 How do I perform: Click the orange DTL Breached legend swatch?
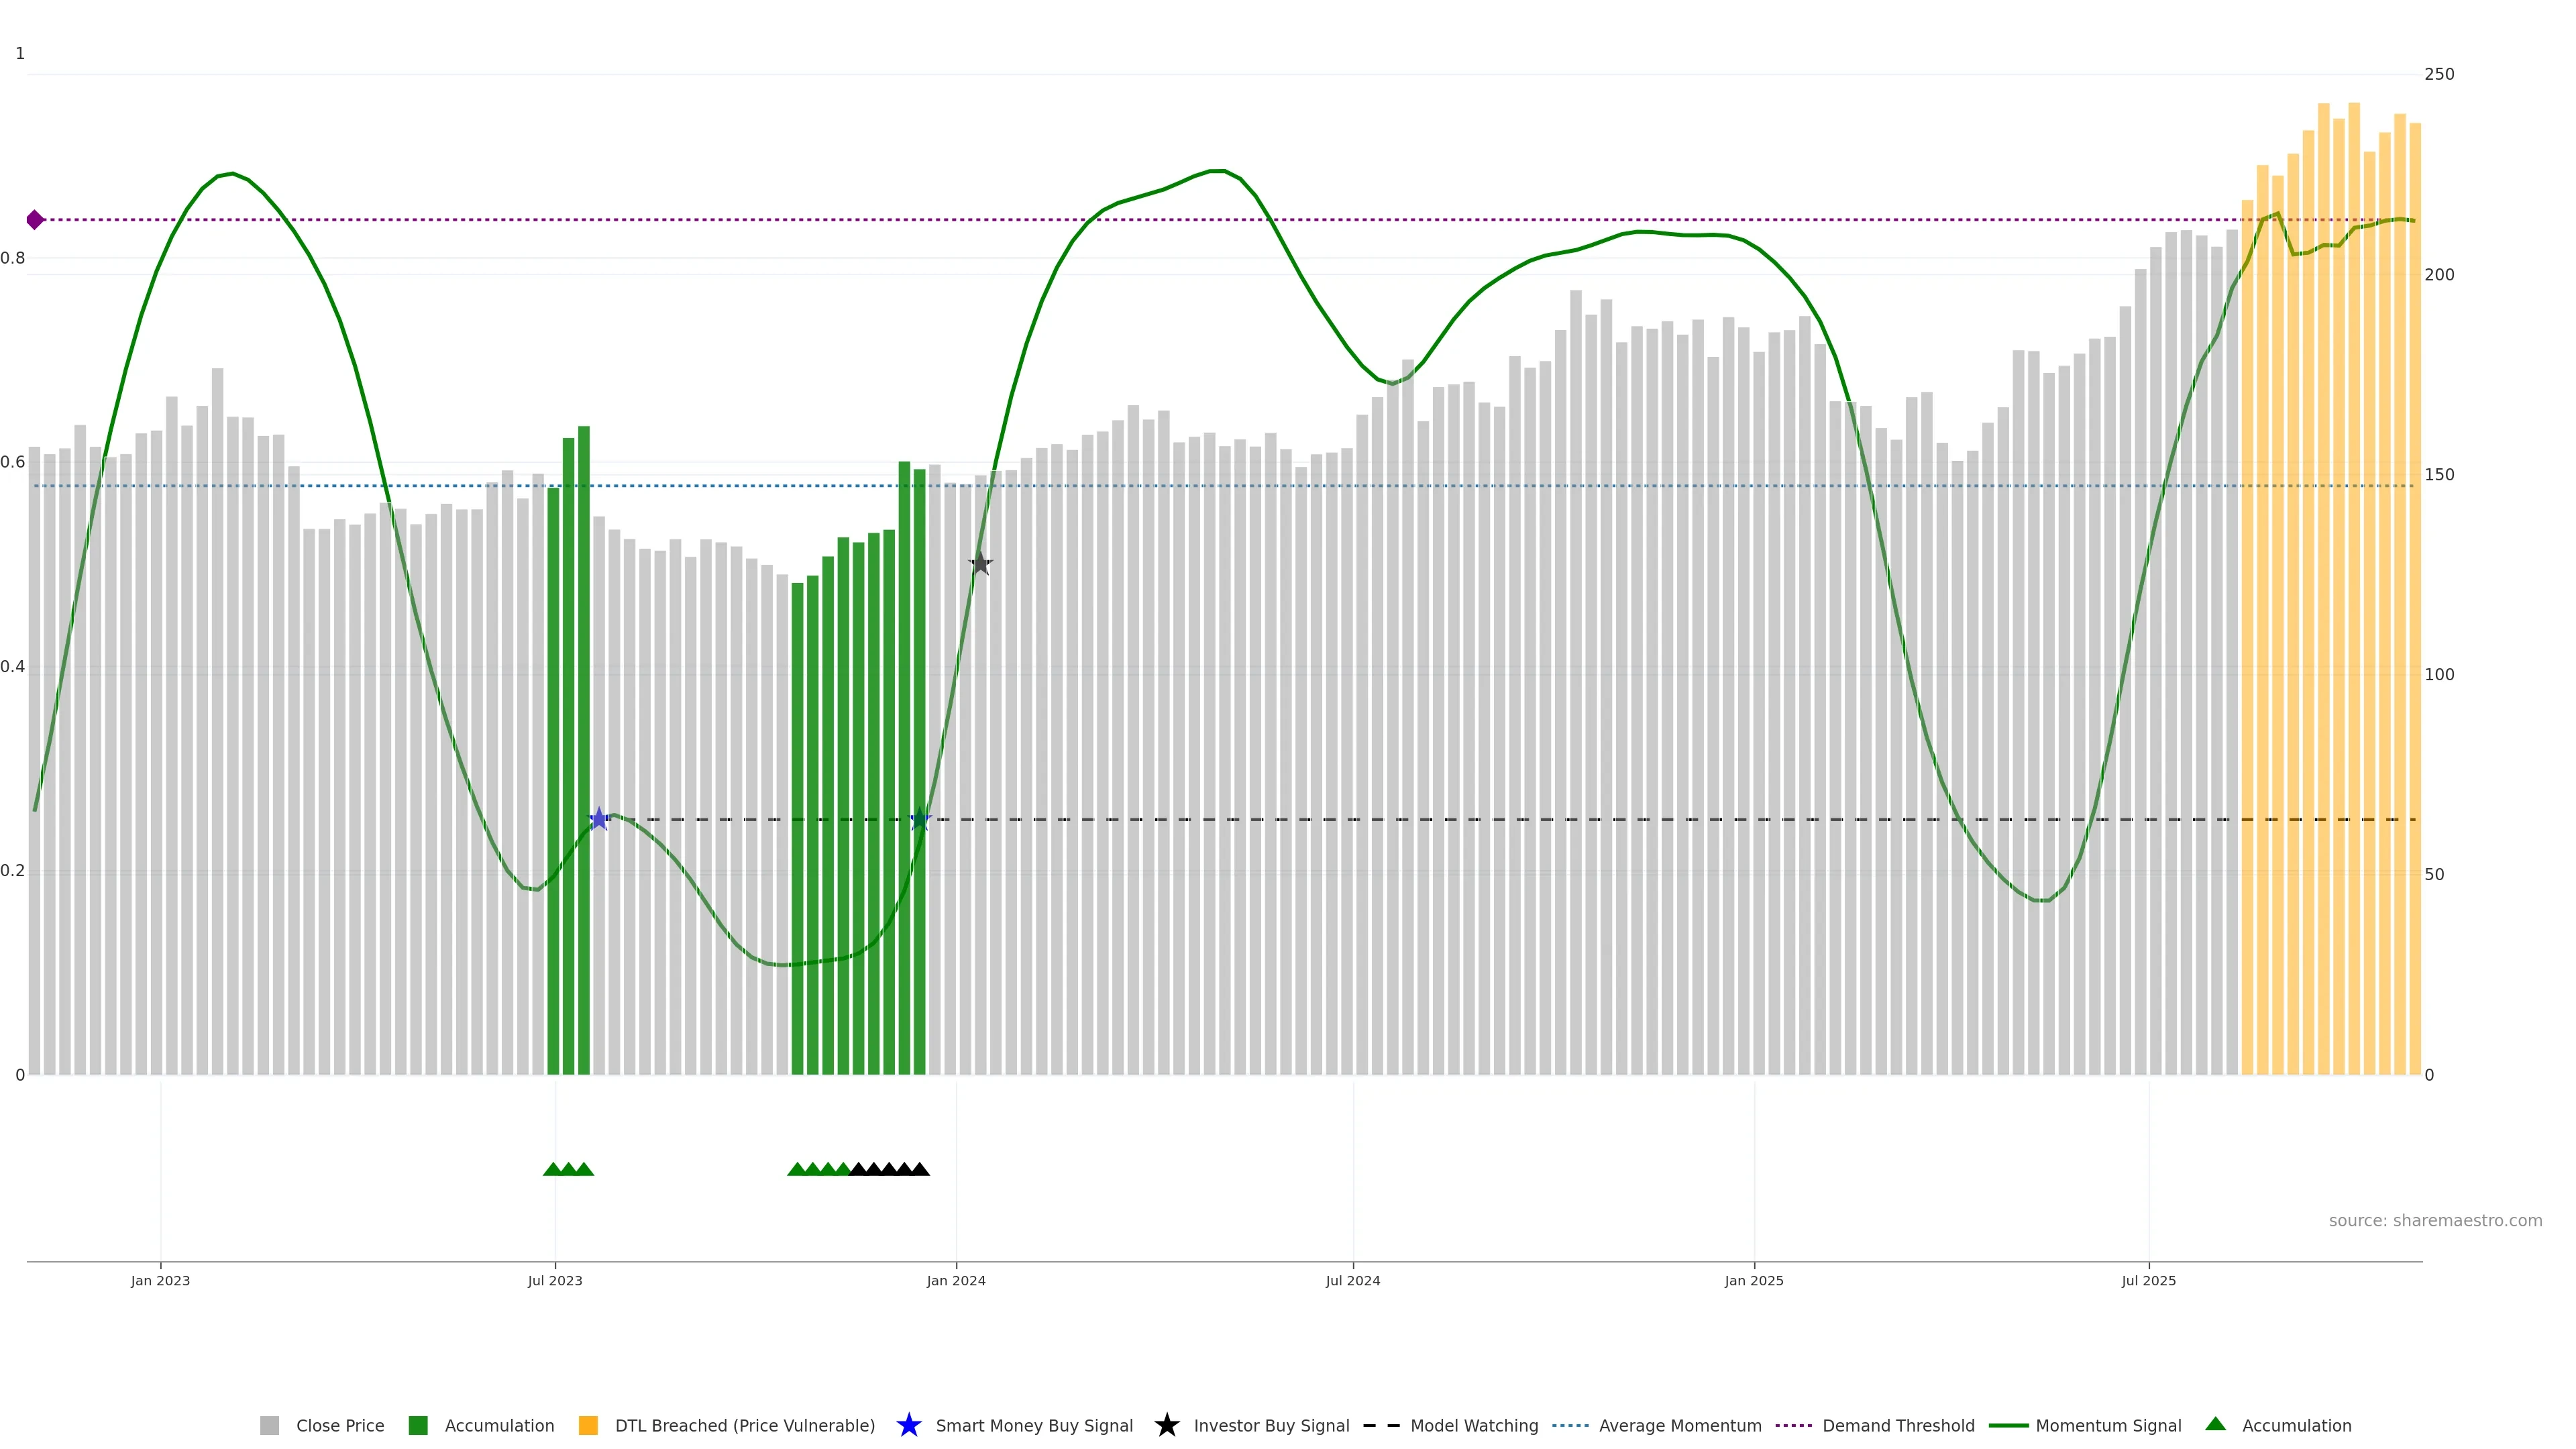(x=588, y=1426)
